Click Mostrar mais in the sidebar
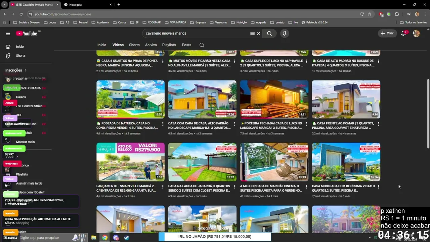Viewport: 430px width, 242px height. (x=25, y=142)
